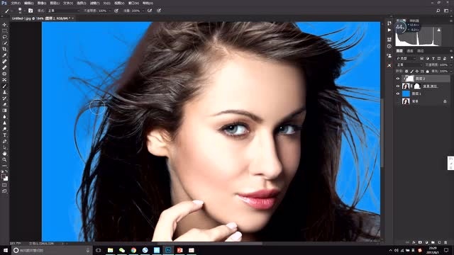Select the Eraser tool
This screenshot has height=255, width=454.
(x=4, y=104)
